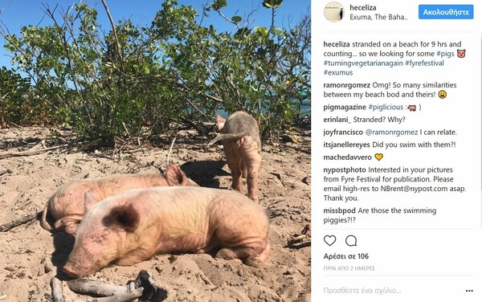The image size is (482, 302).
Task: Click the Ακολουθήστε follow button
Action: click(446, 12)
